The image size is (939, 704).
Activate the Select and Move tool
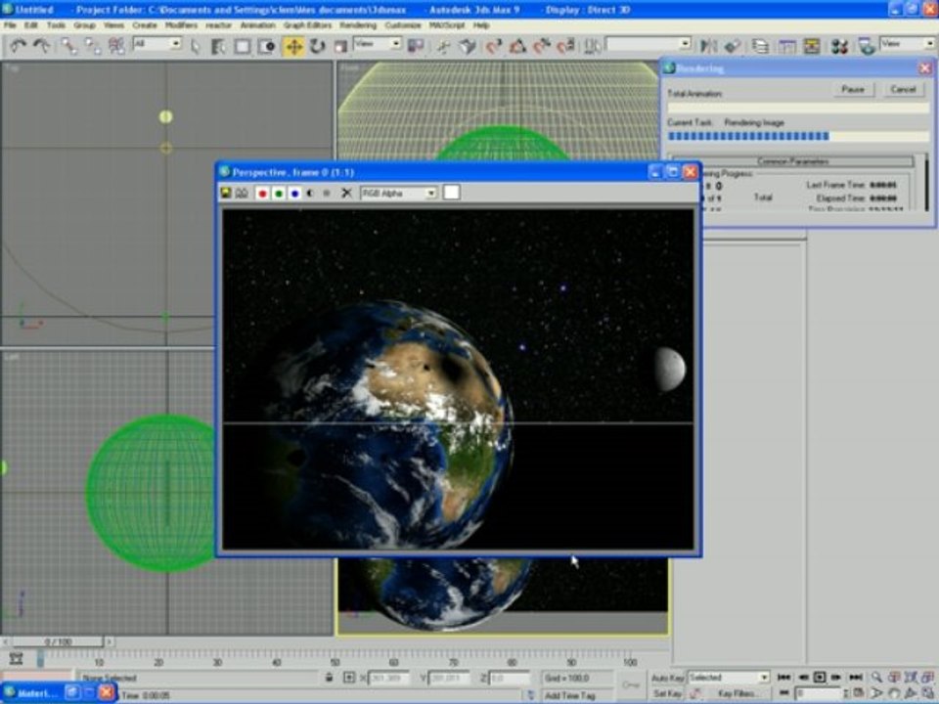293,46
